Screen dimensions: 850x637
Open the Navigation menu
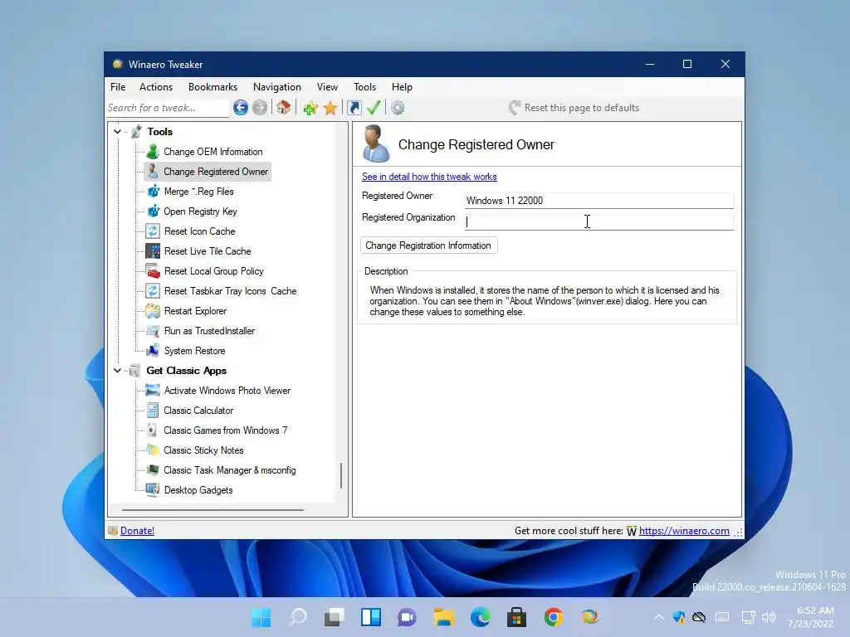pyautogui.click(x=277, y=86)
